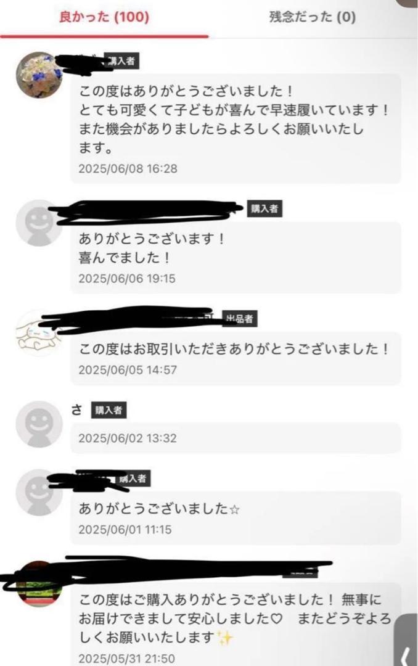Tap the gray smiley avatar beside 喜んでました review

click(x=39, y=223)
